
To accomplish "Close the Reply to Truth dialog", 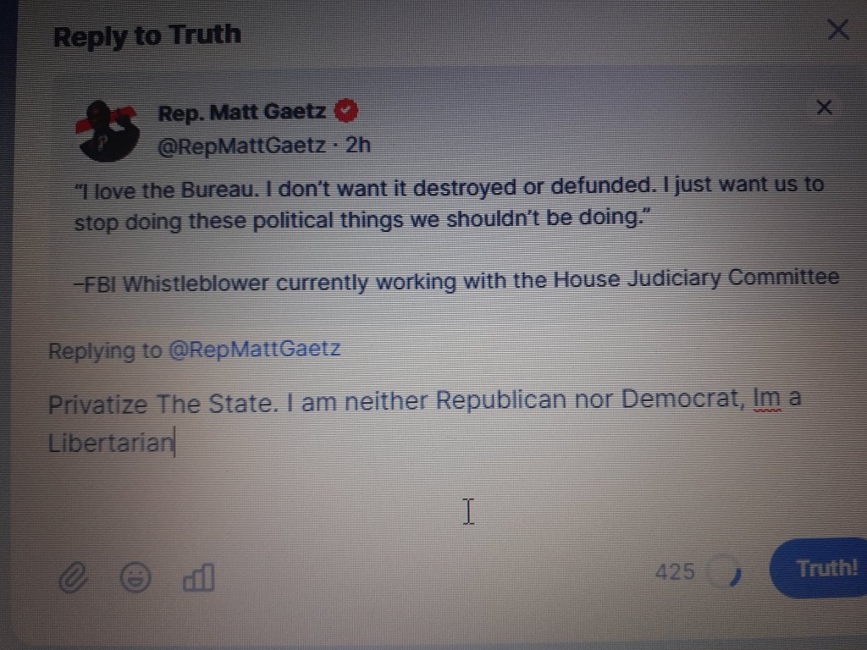I will [838, 30].
